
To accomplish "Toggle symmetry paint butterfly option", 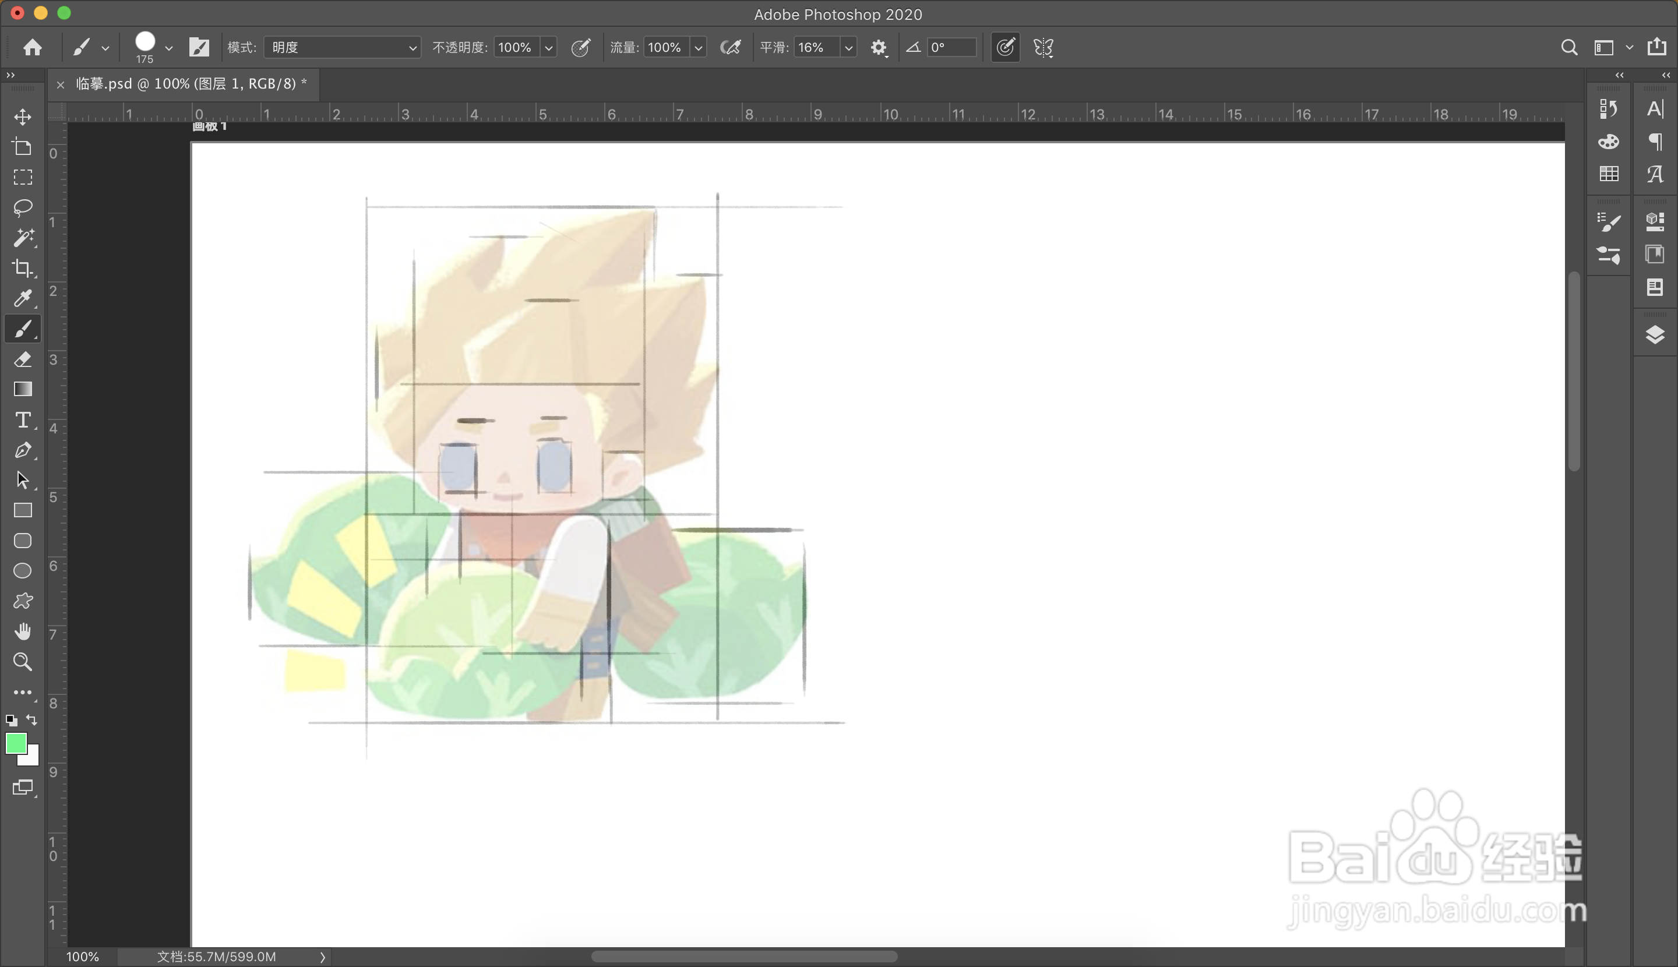I will (1043, 47).
